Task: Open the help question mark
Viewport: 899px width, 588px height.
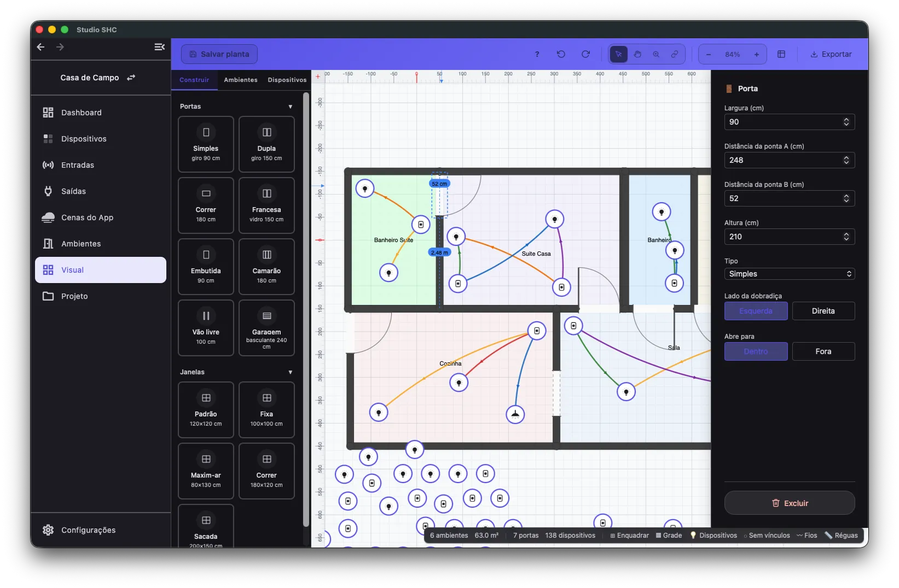Action: [537, 54]
